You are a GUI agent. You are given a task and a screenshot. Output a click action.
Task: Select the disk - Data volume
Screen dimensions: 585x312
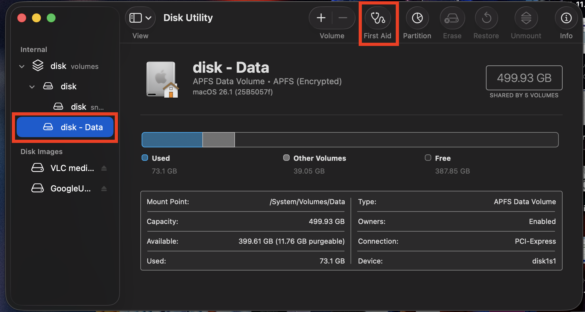pos(82,127)
